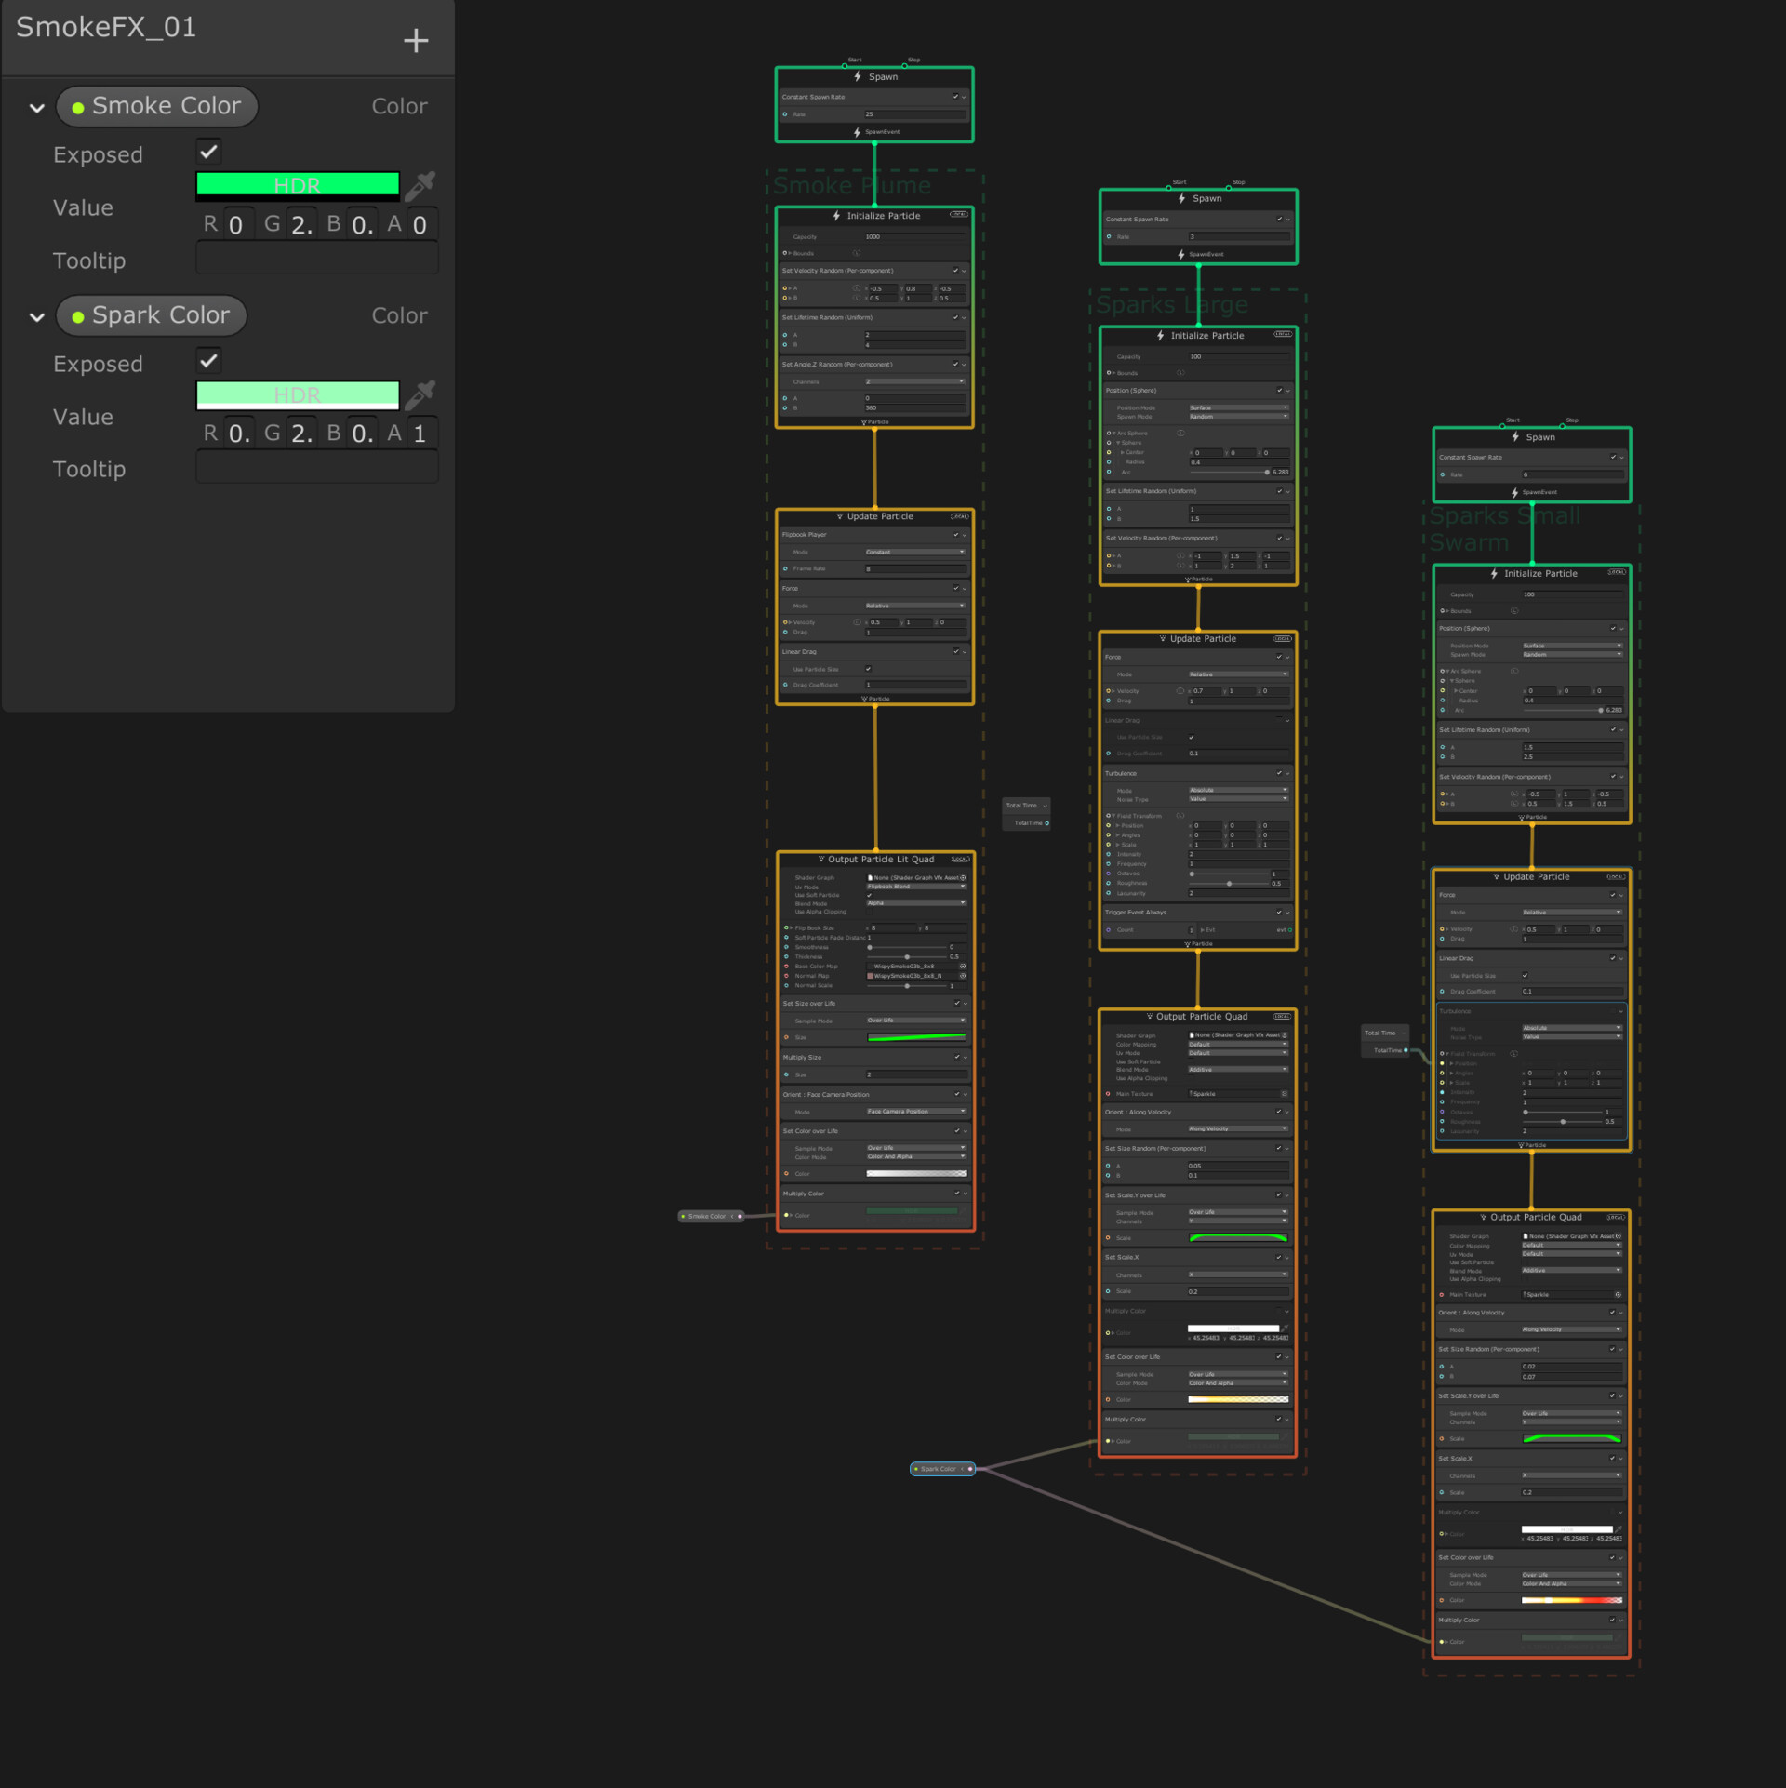
Task: Open Blend Mode dropdown in Output Particle Lit Quad
Action: tap(915, 902)
